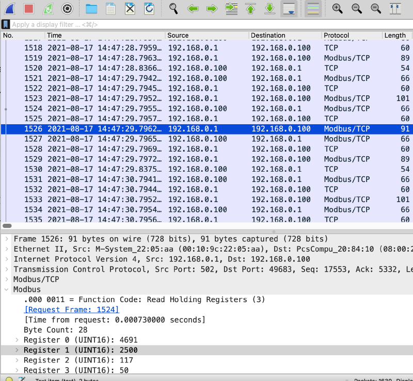This screenshot has width=413, height=381.
Task: Click in the display filter input field
Action: pos(206,24)
